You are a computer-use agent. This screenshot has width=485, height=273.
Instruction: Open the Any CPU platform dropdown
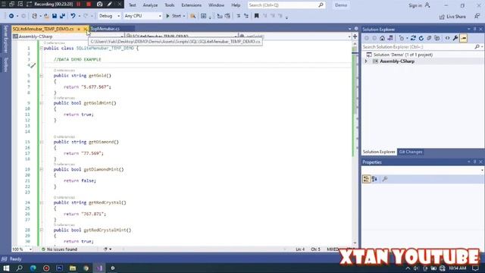[142, 16]
